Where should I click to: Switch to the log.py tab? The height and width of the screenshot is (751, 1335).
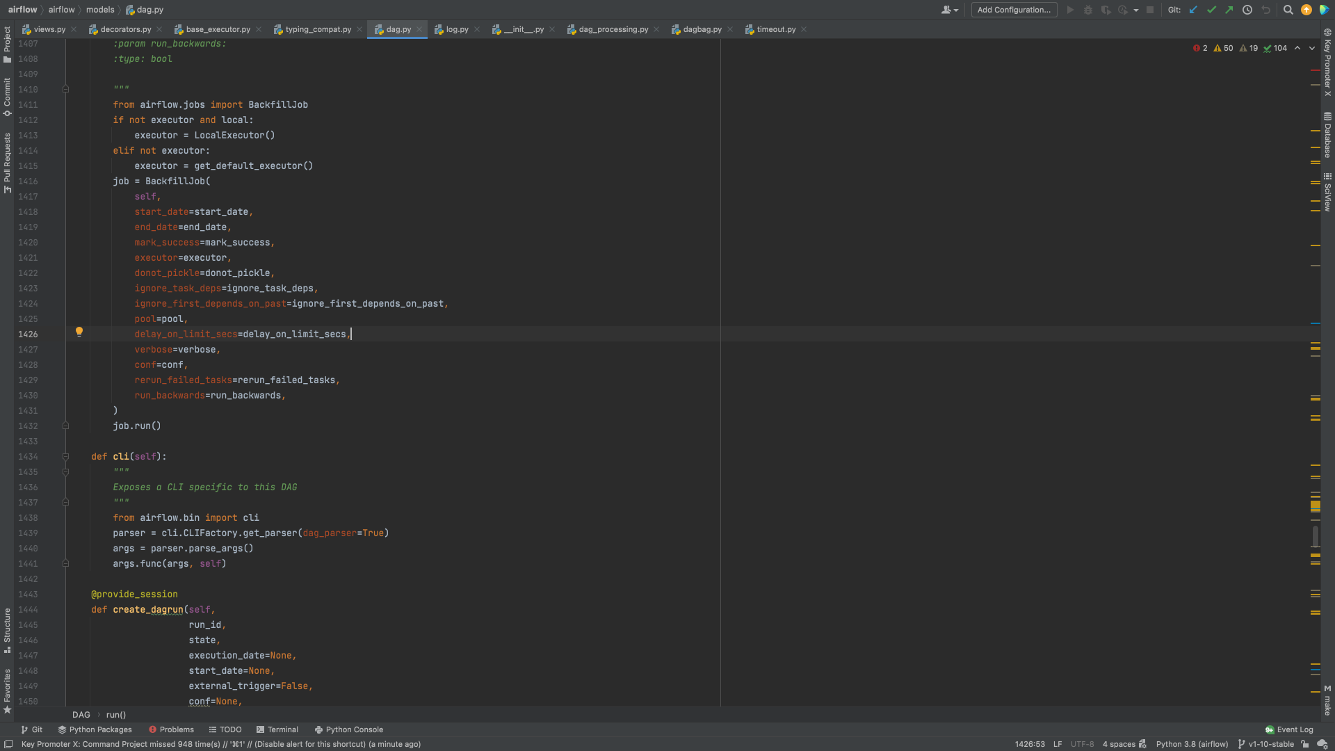point(457,29)
